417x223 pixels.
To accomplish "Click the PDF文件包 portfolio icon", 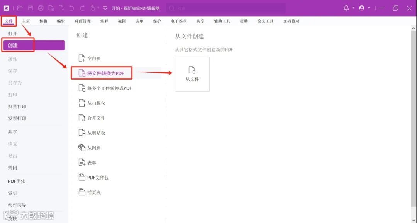I will pyautogui.click(x=81, y=177).
